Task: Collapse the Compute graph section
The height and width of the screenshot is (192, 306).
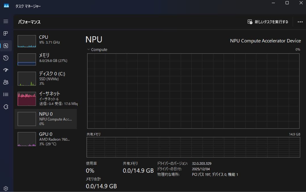Action: (x=88, y=49)
